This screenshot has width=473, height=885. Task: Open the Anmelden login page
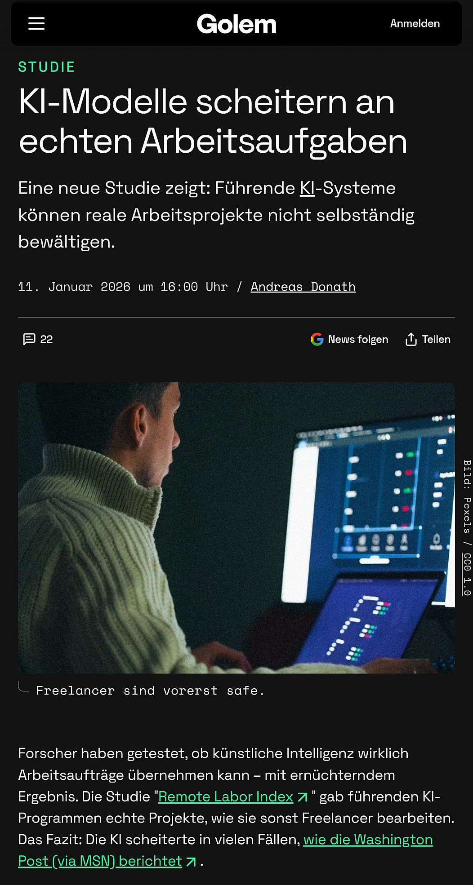pos(415,23)
